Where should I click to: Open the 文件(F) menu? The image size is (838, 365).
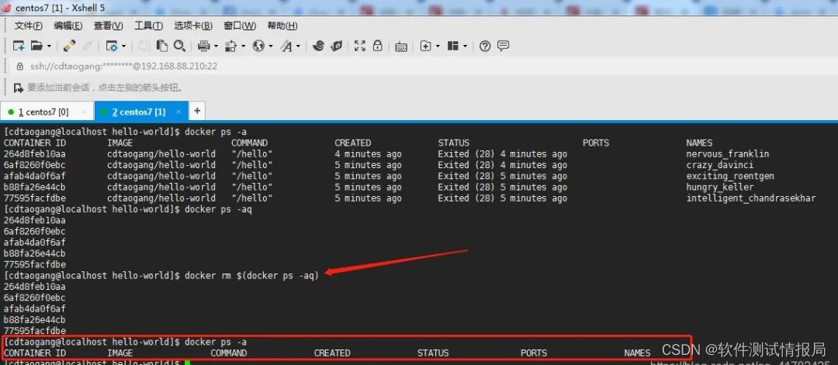click(29, 26)
